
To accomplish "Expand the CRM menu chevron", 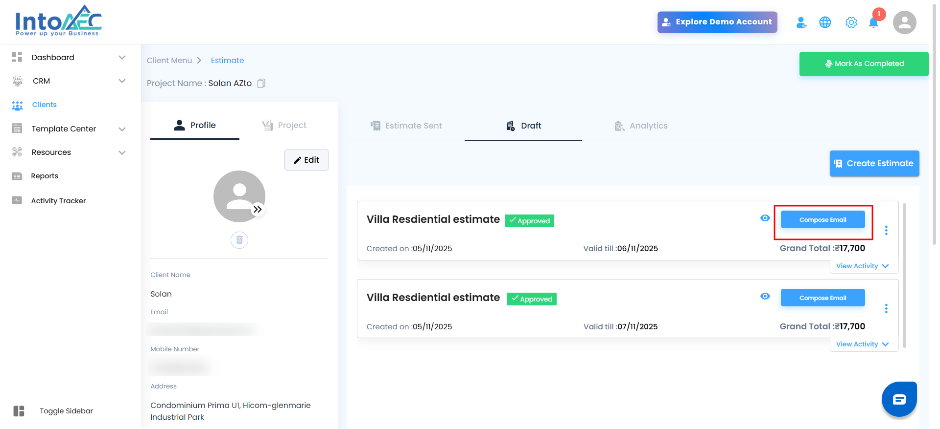I will (122, 81).
